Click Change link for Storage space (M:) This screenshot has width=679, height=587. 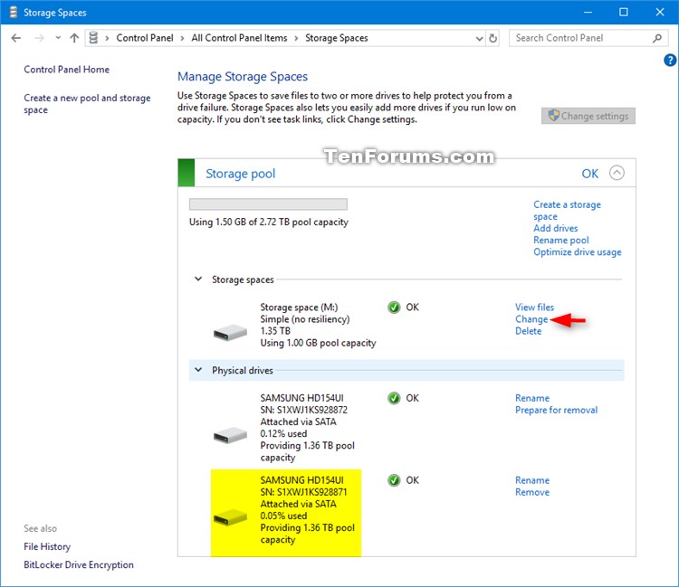point(531,319)
